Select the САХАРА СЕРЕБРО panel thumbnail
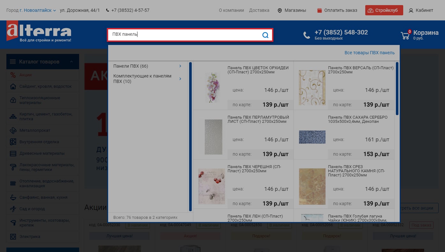Viewport: 445px width, 252px height. [x=312, y=137]
